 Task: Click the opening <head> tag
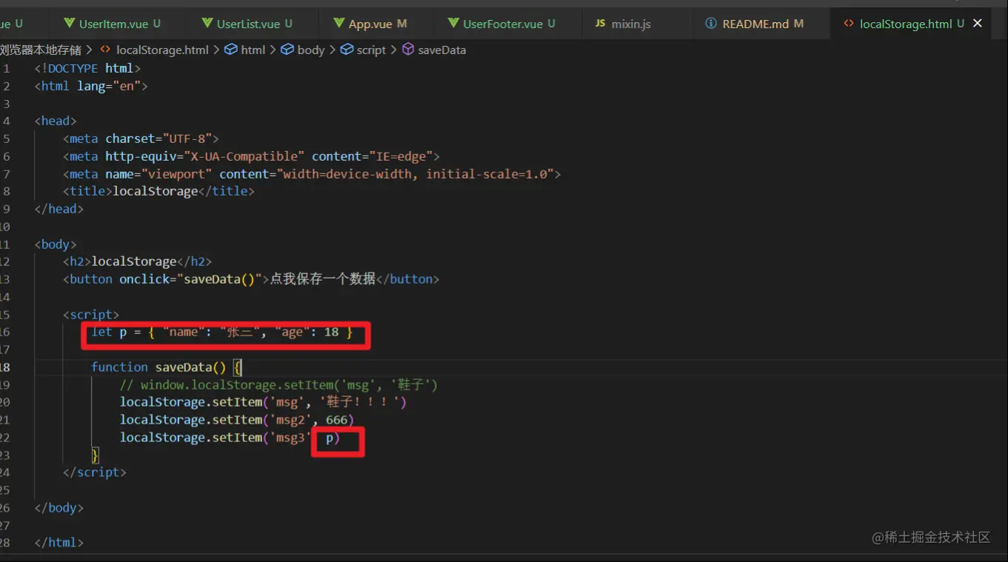point(56,121)
